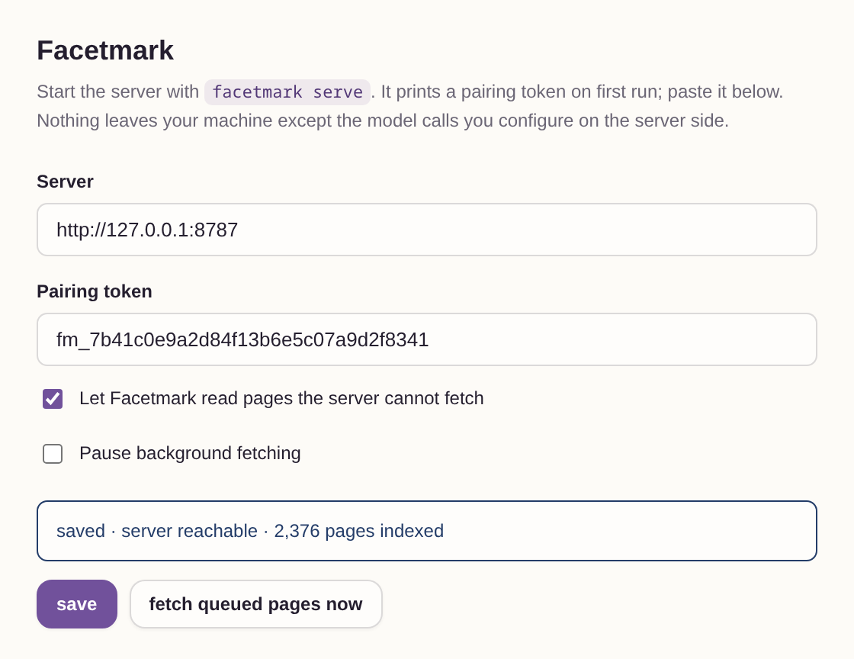
Task: Click the 'facetmark serve' code snippet
Action: (x=287, y=92)
